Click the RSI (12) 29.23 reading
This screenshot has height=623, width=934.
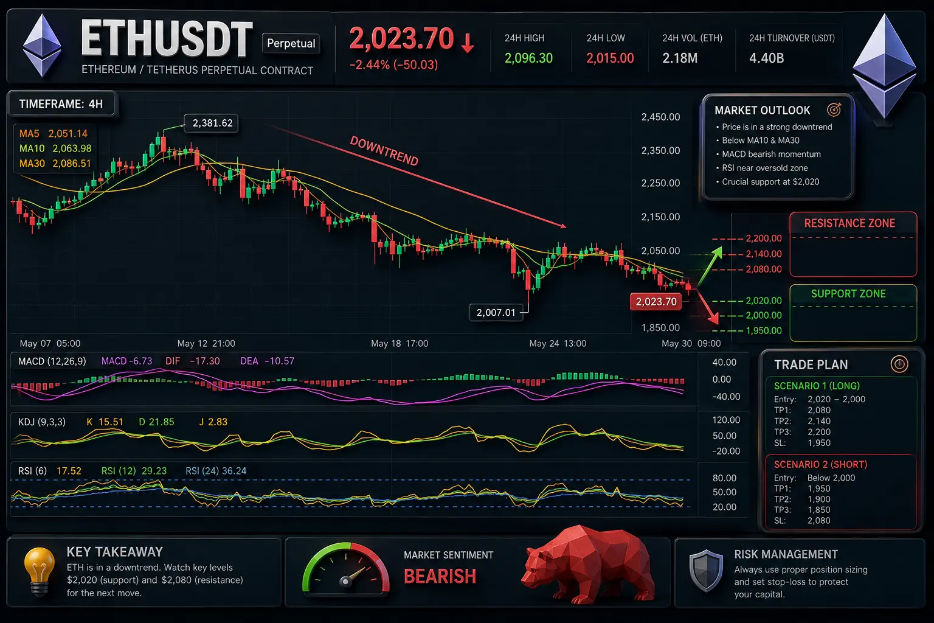(x=134, y=471)
